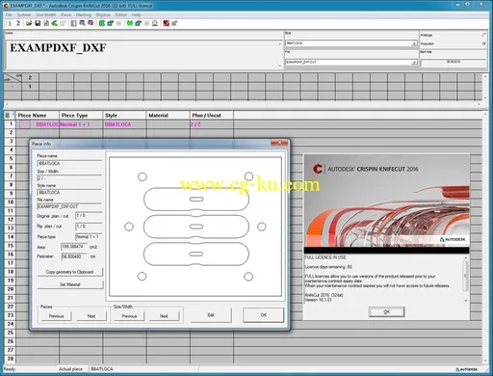The image size is (493, 376).
Task: Click the green back-arrow toolbar icon
Action: click(54, 23)
